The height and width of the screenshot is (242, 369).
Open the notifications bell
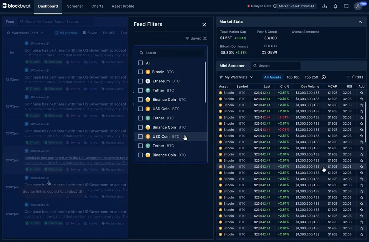pyautogui.click(x=335, y=6)
